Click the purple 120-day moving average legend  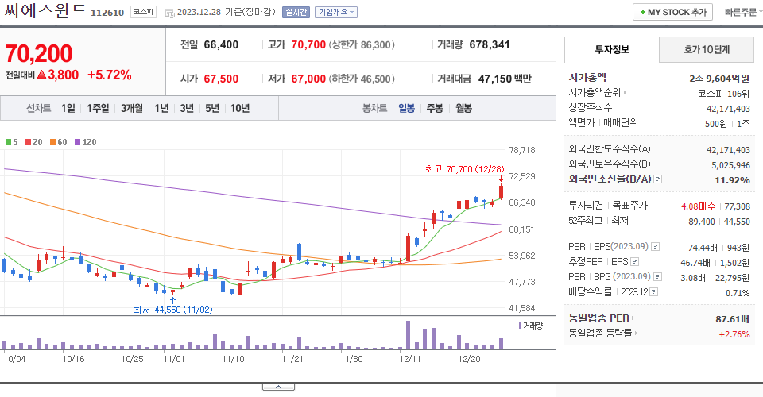[85, 142]
